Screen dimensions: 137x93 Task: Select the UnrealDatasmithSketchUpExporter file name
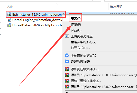[x=37, y=25]
